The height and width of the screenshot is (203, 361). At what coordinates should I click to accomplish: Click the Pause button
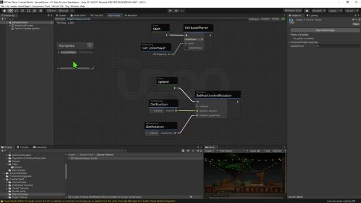pos(177,11)
